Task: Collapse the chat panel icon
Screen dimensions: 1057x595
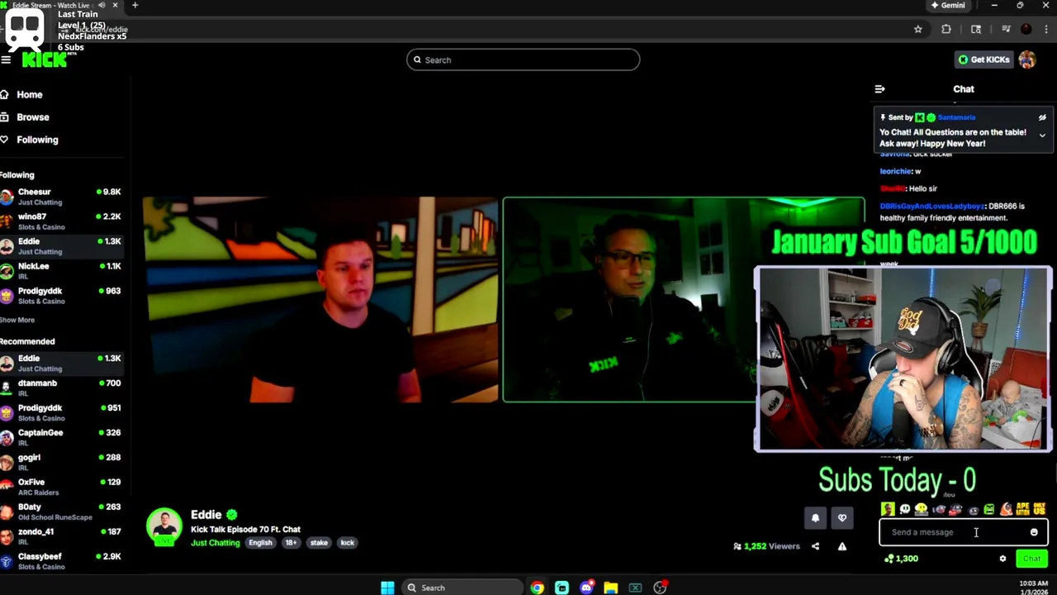Action: [x=879, y=89]
